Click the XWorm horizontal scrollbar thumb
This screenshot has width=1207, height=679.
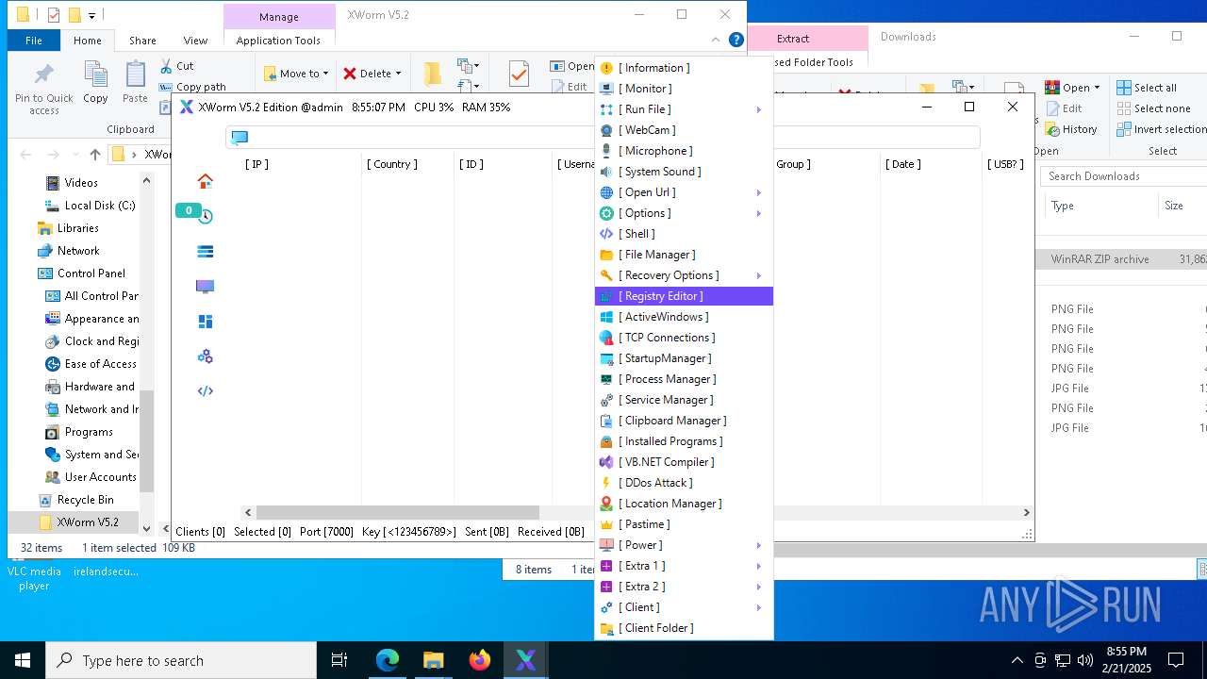click(x=397, y=512)
